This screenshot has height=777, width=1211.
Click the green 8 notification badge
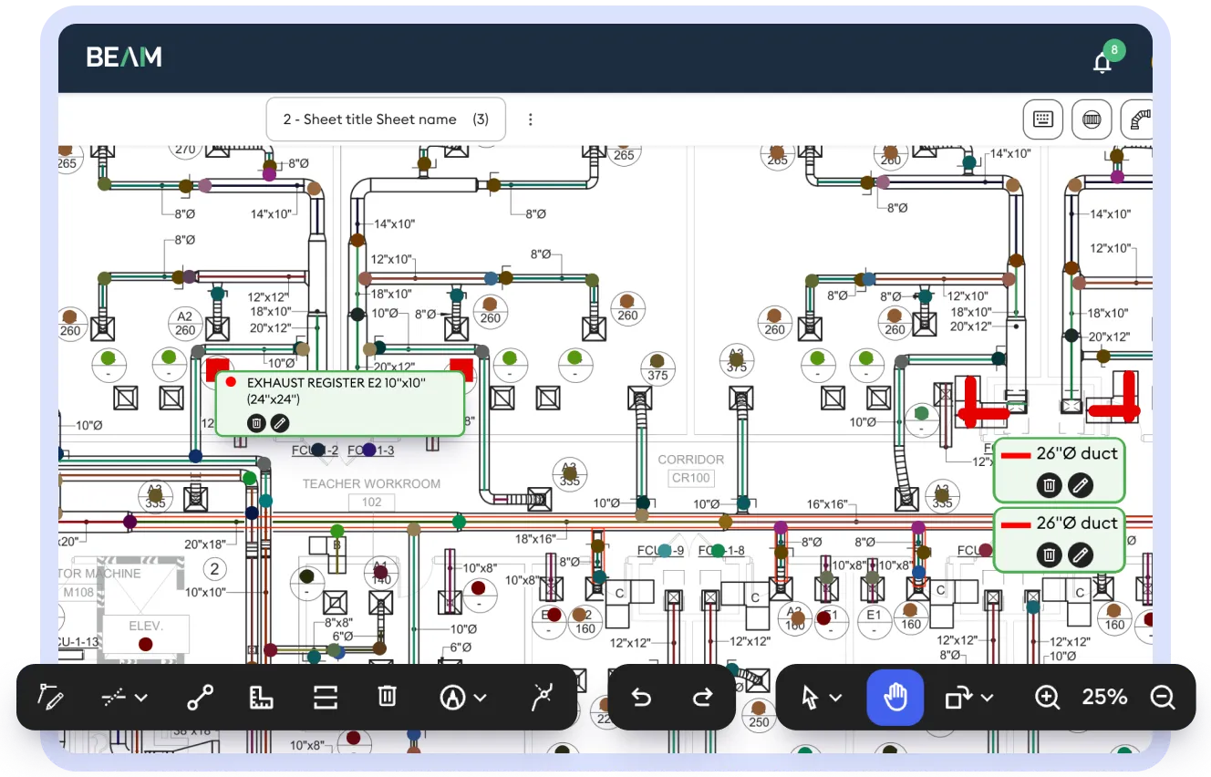pyautogui.click(x=1113, y=51)
